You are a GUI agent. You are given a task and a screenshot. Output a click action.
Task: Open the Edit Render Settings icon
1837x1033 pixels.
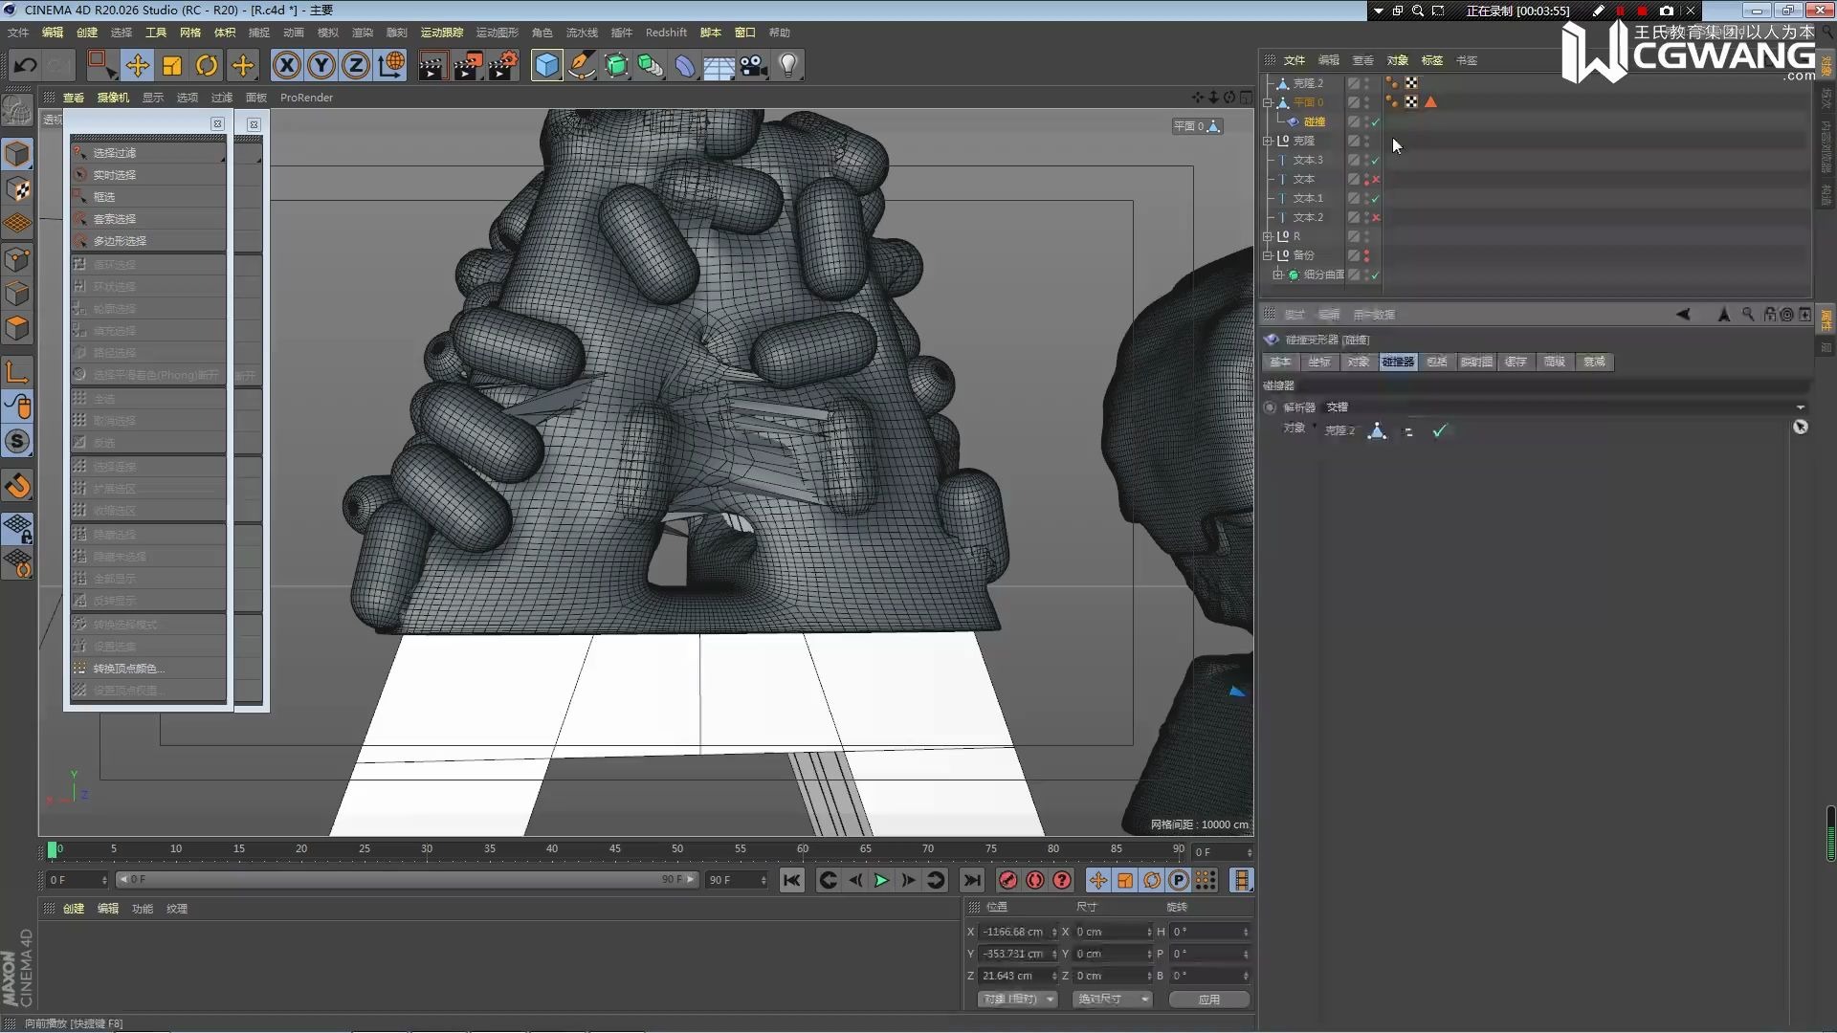coord(502,66)
